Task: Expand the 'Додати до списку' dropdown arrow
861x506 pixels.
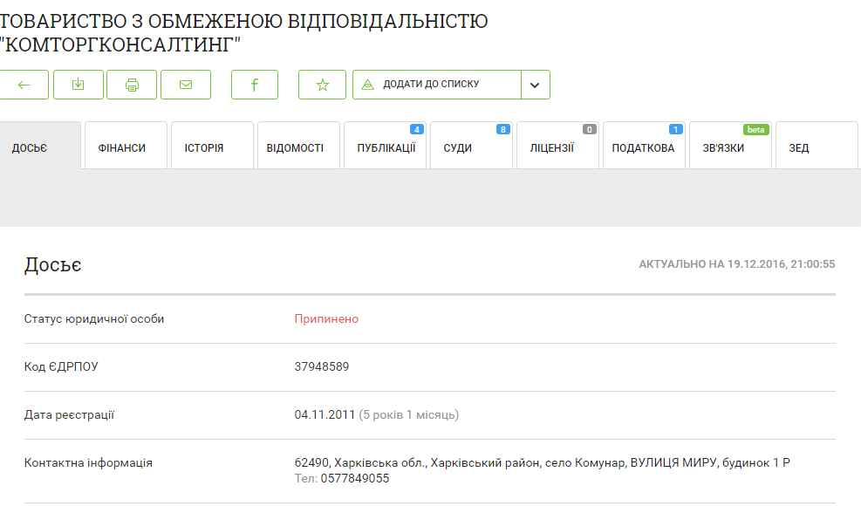Action: (536, 85)
